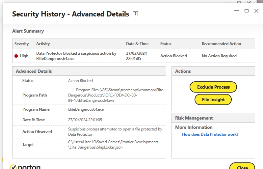Click the Program Name value EliteDangerous64.exe
Screen dimensions: 263x169
click(x=86, y=109)
